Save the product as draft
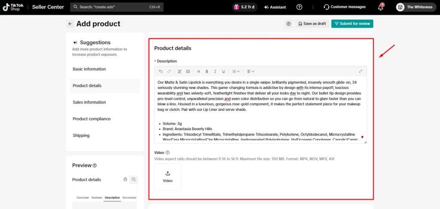Image resolution: width=440 pixels, height=209 pixels. (x=312, y=24)
